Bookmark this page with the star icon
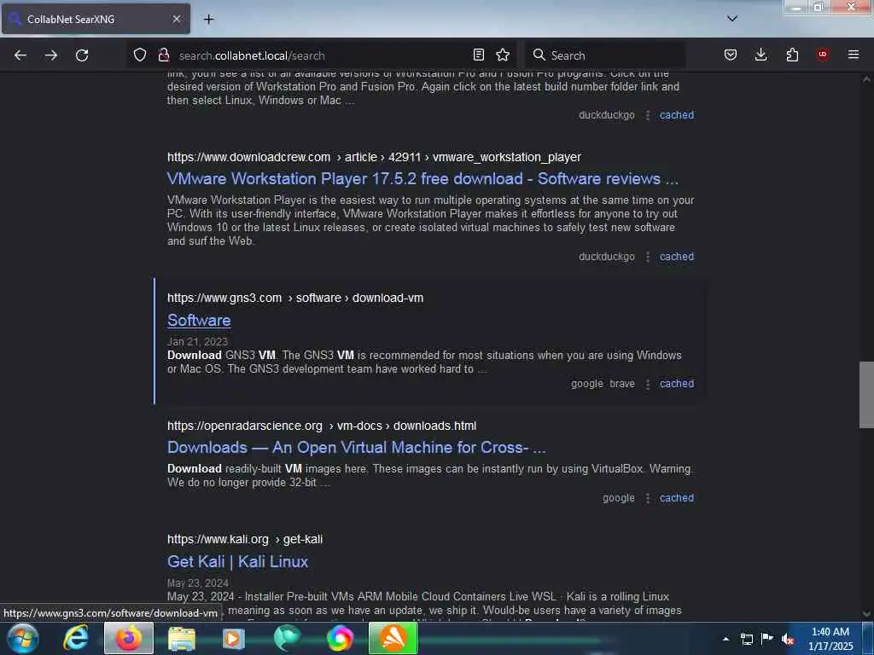 coord(503,55)
